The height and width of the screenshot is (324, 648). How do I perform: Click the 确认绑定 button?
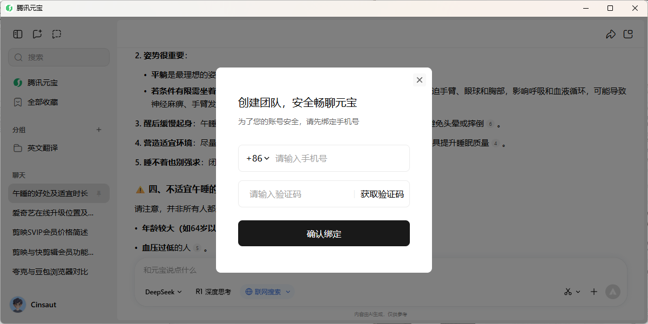point(324,233)
